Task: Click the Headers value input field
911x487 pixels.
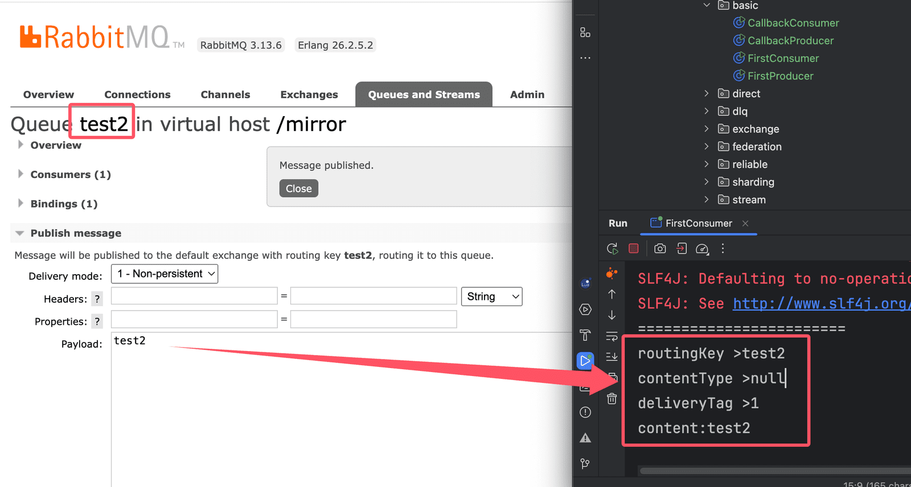Action: [374, 296]
